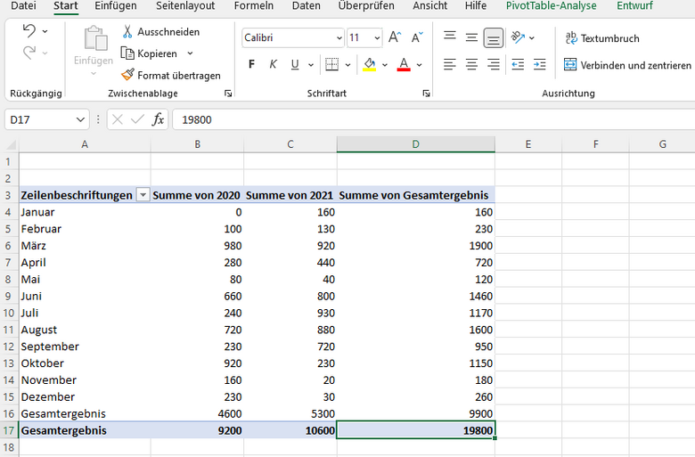The height and width of the screenshot is (457, 695).
Task: Apply the yellow fill color
Action: click(370, 65)
